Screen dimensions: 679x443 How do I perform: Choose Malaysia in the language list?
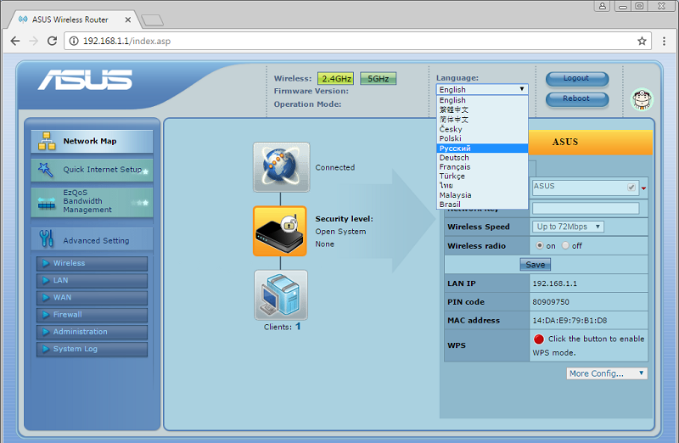pyautogui.click(x=482, y=195)
